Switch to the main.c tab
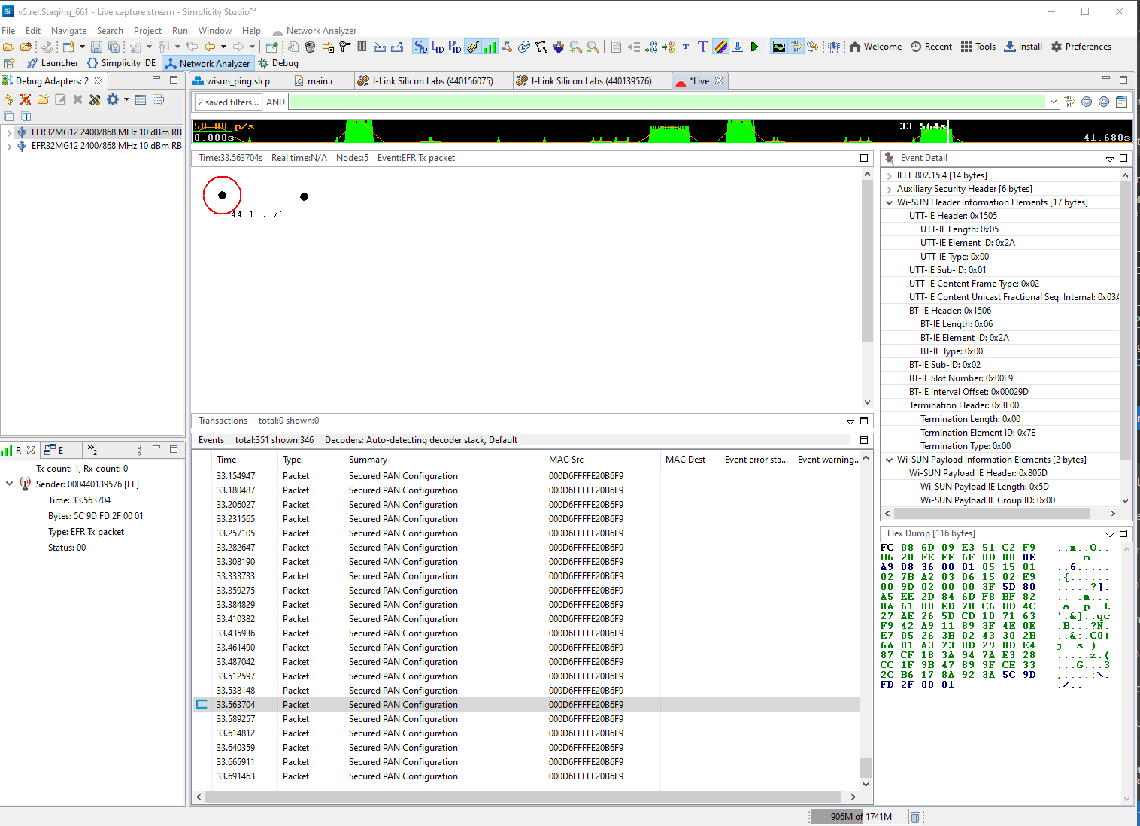The height and width of the screenshot is (826, 1140). (322, 80)
